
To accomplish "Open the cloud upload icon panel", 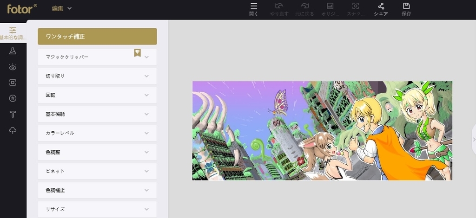I will coord(13,130).
